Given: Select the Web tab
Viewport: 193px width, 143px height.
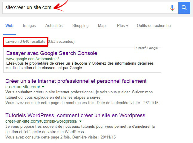Looking at the screenshot, I should point(9,25).
